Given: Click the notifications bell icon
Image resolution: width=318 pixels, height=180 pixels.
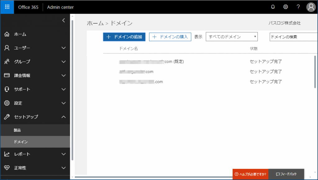Looking at the screenshot, I should click(273, 7).
